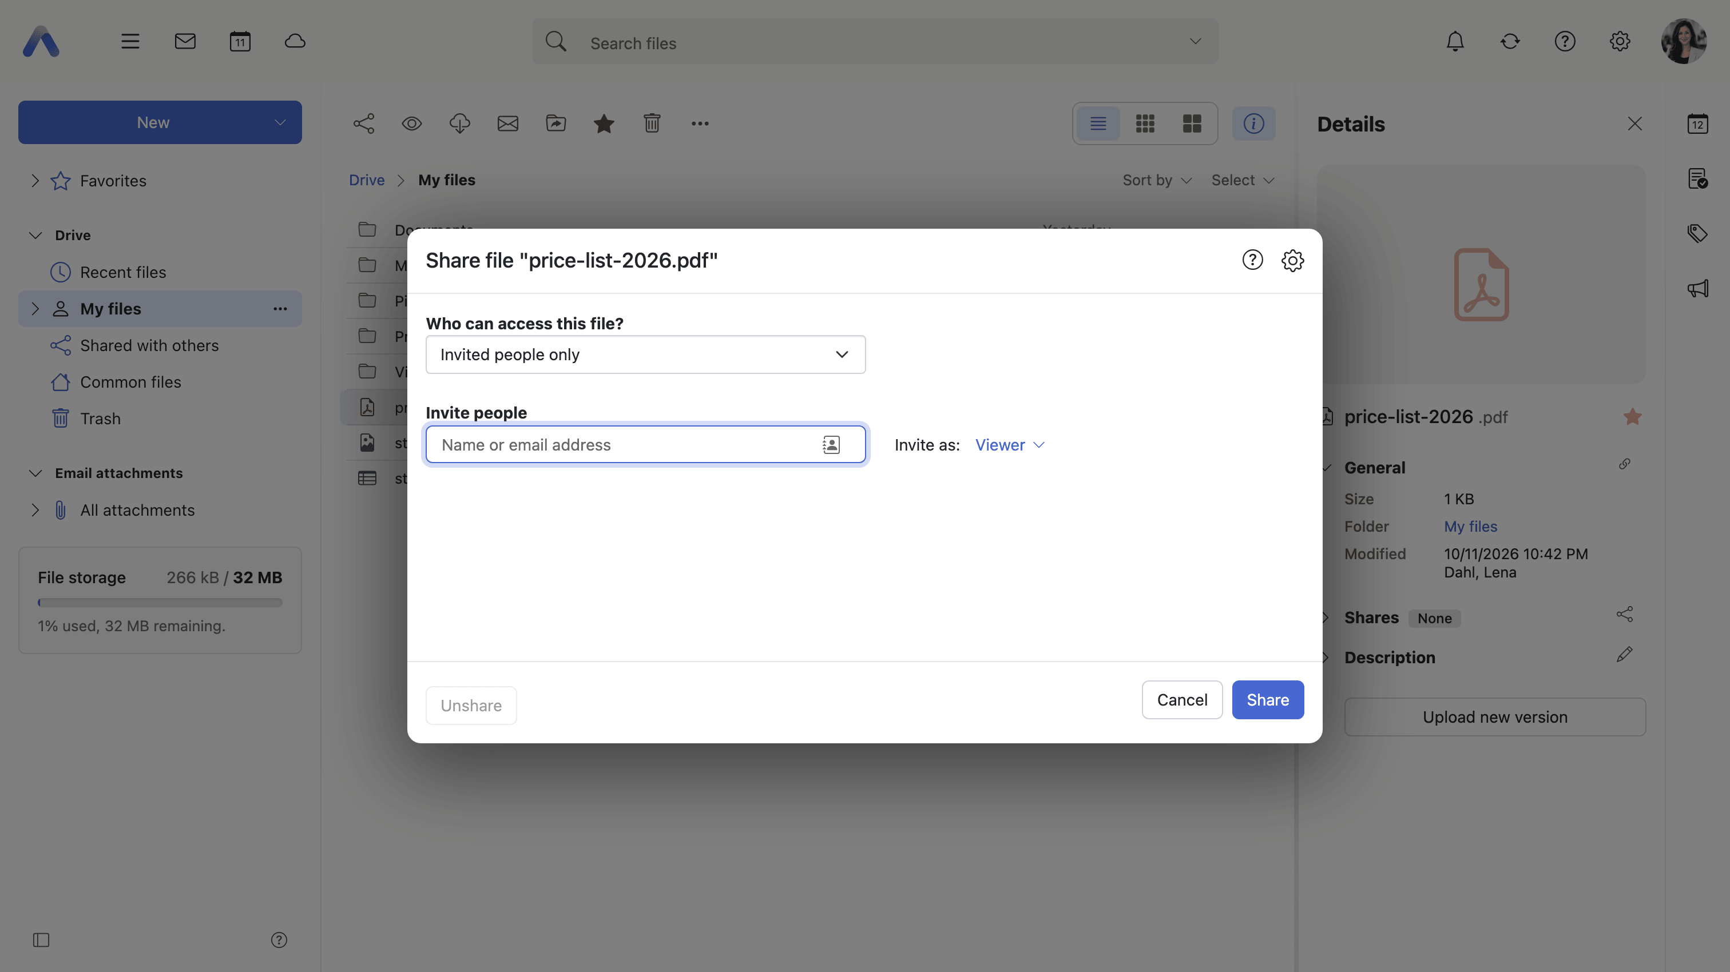Open the Drive cloud icon
Screen dimensions: 1730x972
295,42
